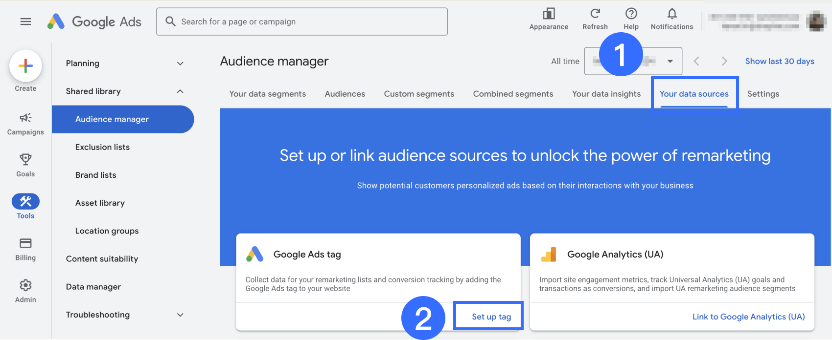832x340 pixels.
Task: Select Audience manager in sidebar
Action: 123,119
